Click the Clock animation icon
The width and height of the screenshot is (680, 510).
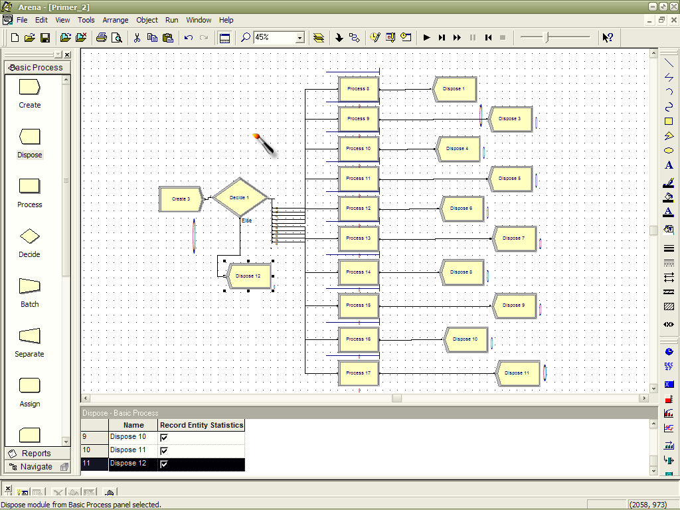[669, 352]
